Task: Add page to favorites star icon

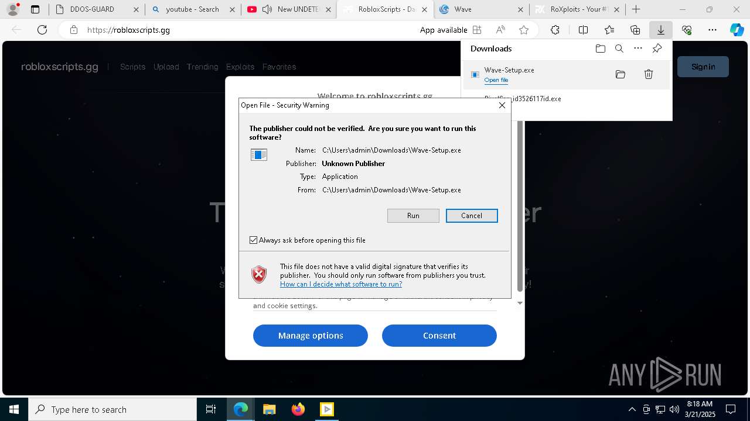Action: (524, 30)
